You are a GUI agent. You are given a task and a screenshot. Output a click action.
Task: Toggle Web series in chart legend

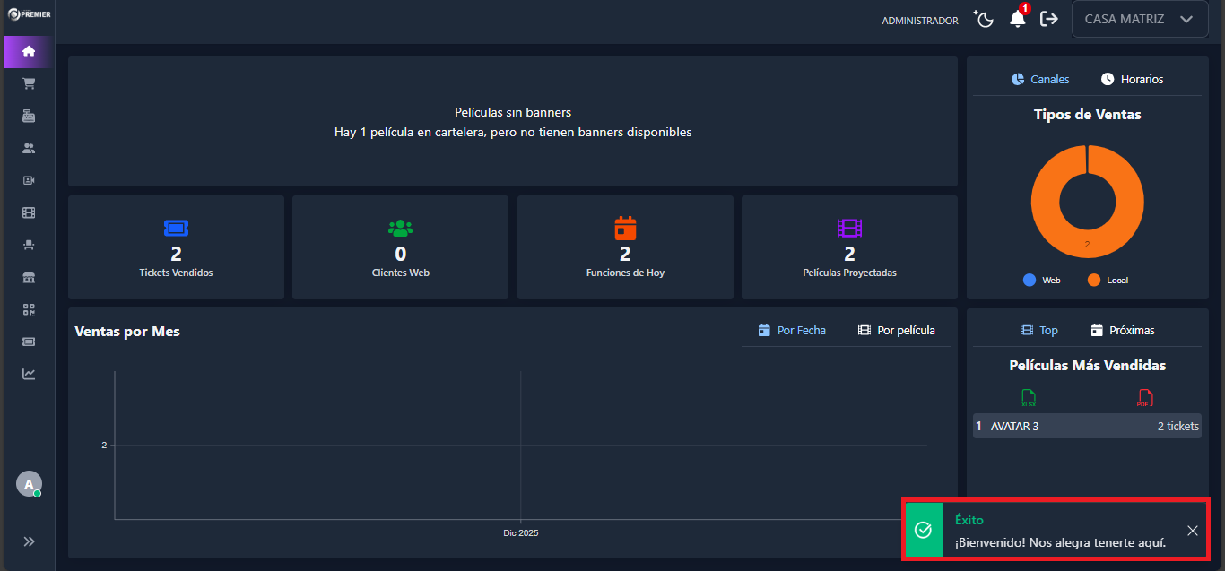pyautogui.click(x=1041, y=280)
